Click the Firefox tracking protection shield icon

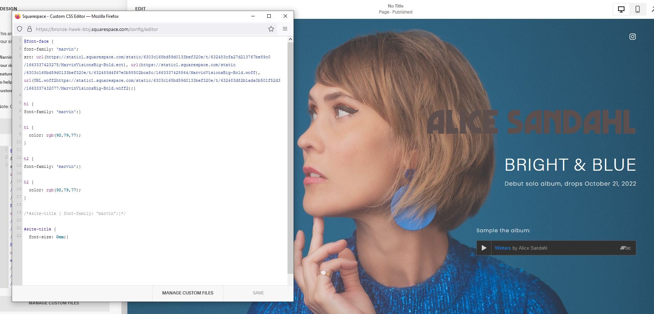[x=20, y=29]
